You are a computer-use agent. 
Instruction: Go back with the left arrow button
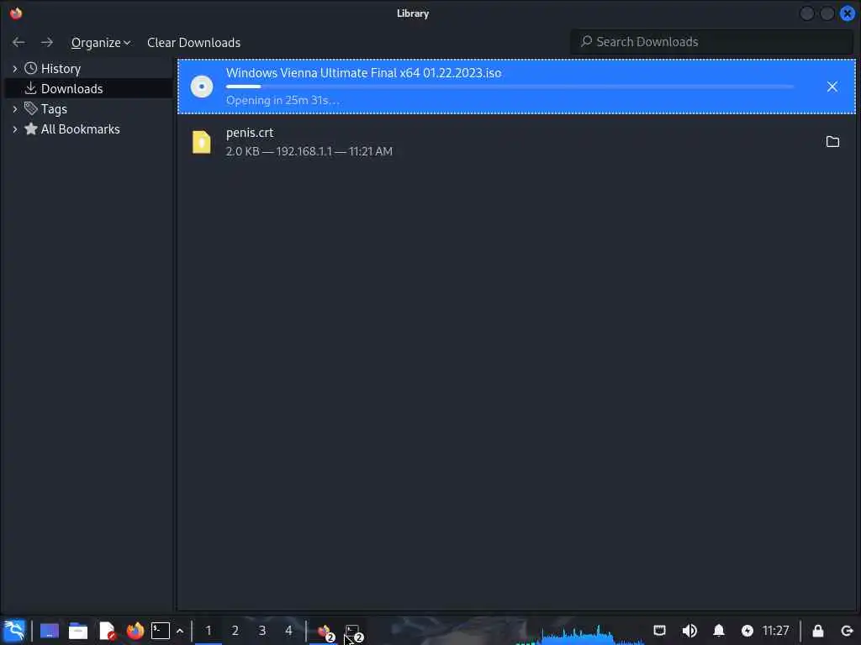[18, 42]
